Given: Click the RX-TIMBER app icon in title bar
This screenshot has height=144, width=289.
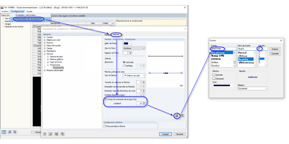Looking at the screenshot, I should click(2, 8).
